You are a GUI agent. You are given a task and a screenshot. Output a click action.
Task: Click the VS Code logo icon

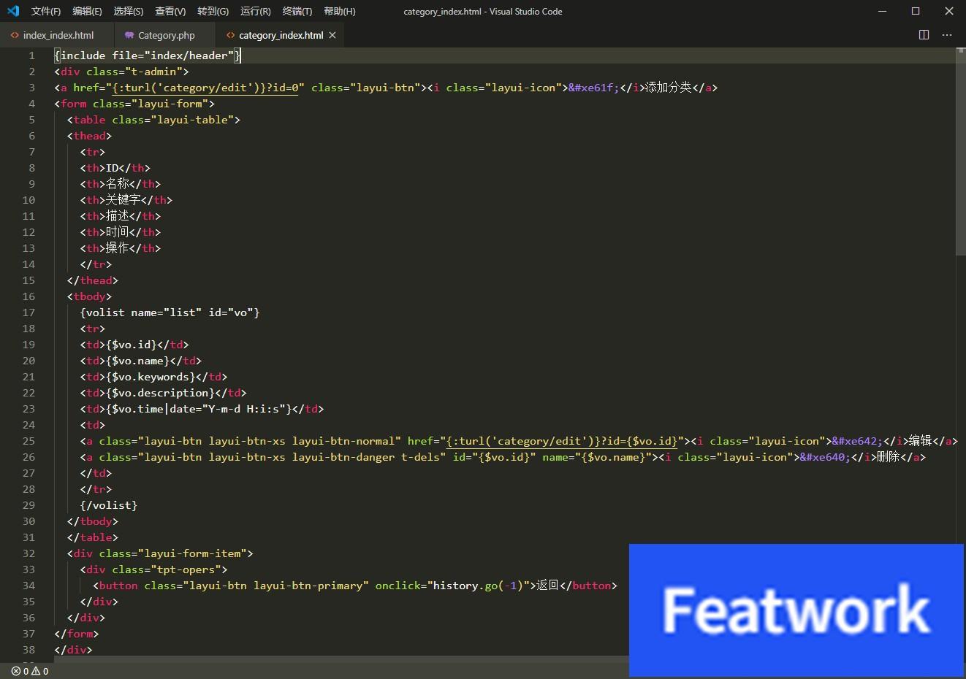click(x=12, y=11)
